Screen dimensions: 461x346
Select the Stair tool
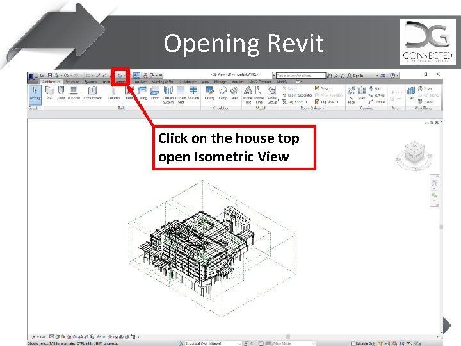pyautogui.click(x=234, y=94)
